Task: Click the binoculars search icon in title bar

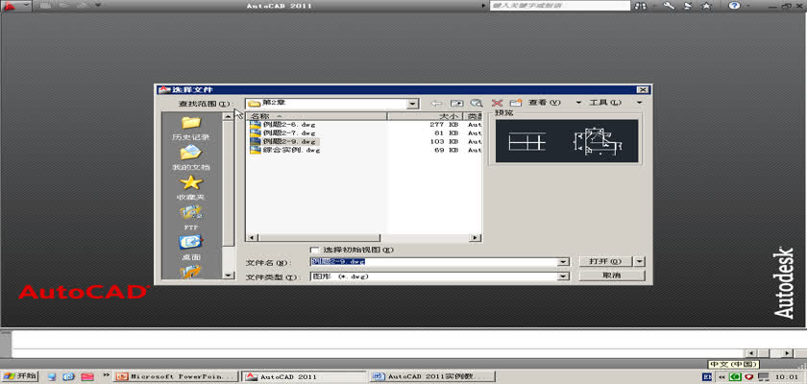Action: tap(640, 6)
